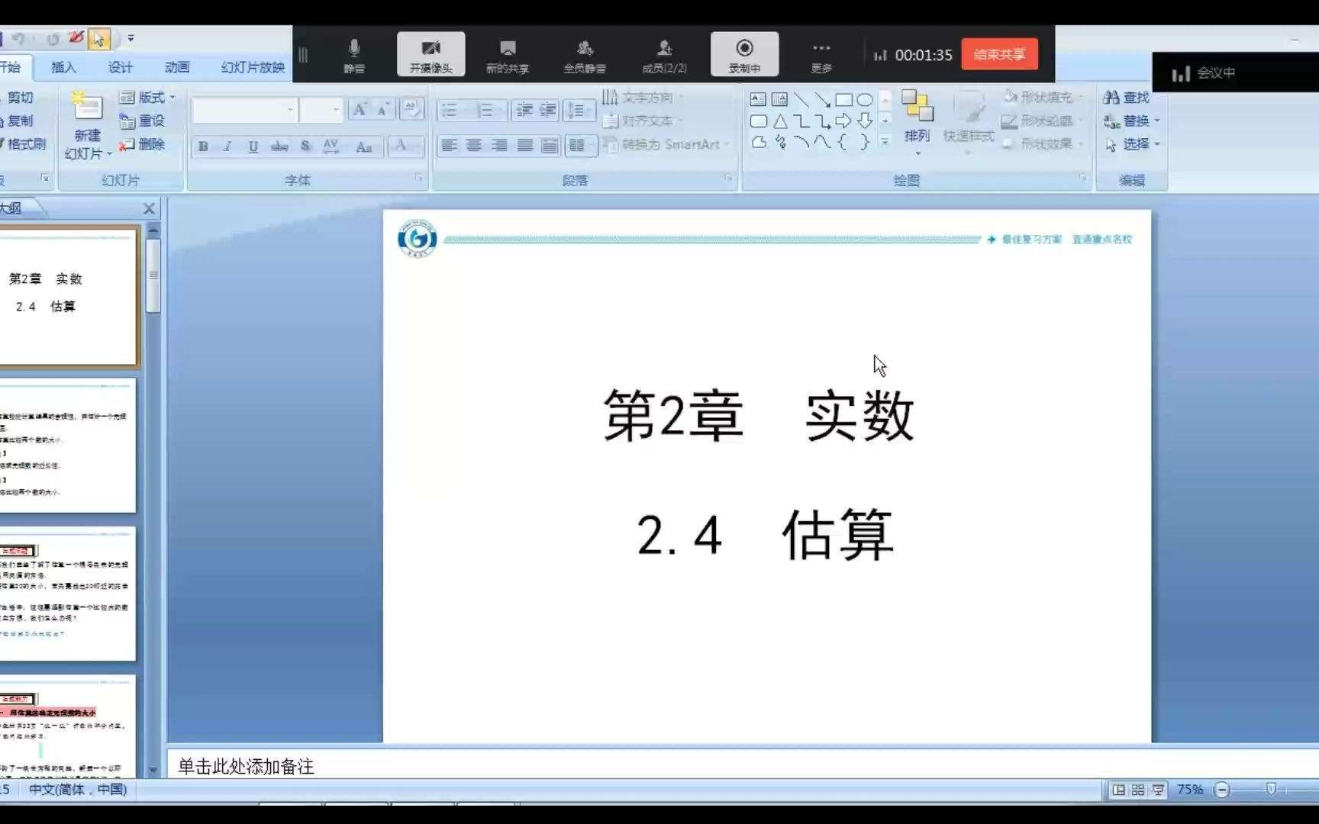Toggle italic formatting
The height and width of the screenshot is (824, 1319).
(x=227, y=146)
